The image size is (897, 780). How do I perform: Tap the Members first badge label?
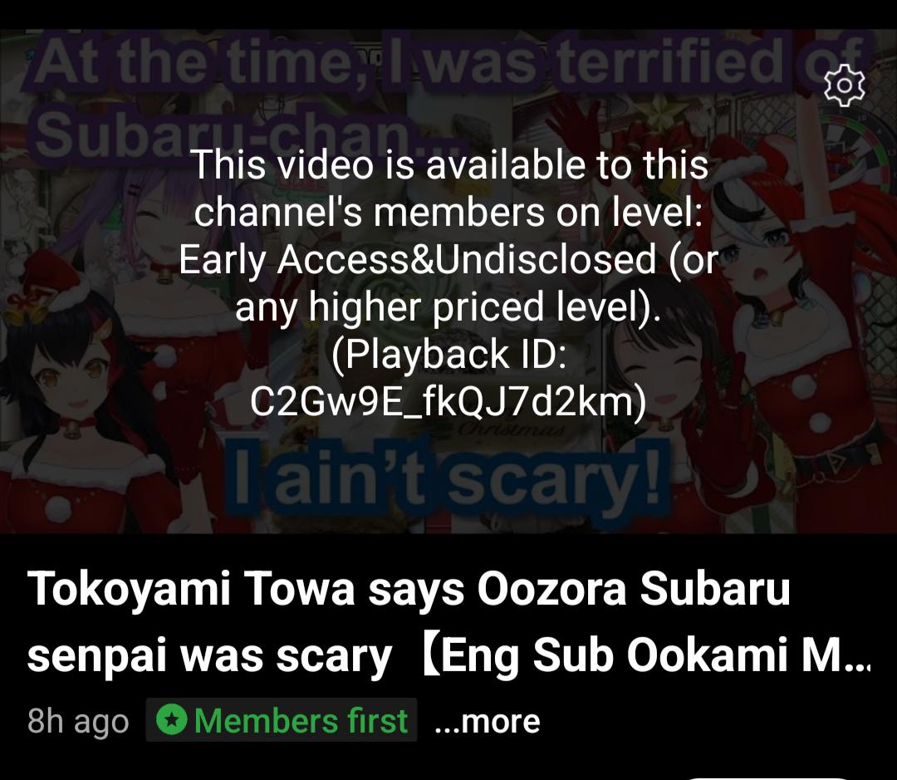pos(282,720)
